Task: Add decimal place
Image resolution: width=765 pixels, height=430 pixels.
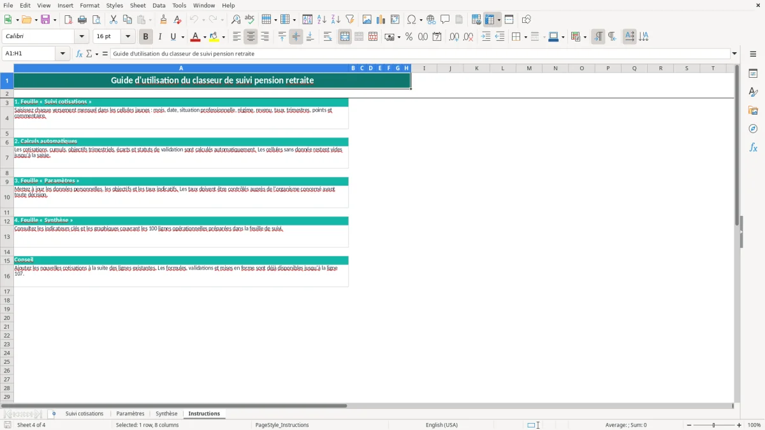Action: point(454,37)
